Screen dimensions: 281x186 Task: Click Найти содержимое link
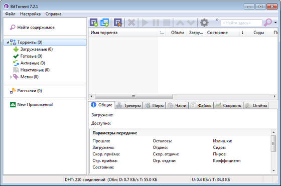pos(36,28)
